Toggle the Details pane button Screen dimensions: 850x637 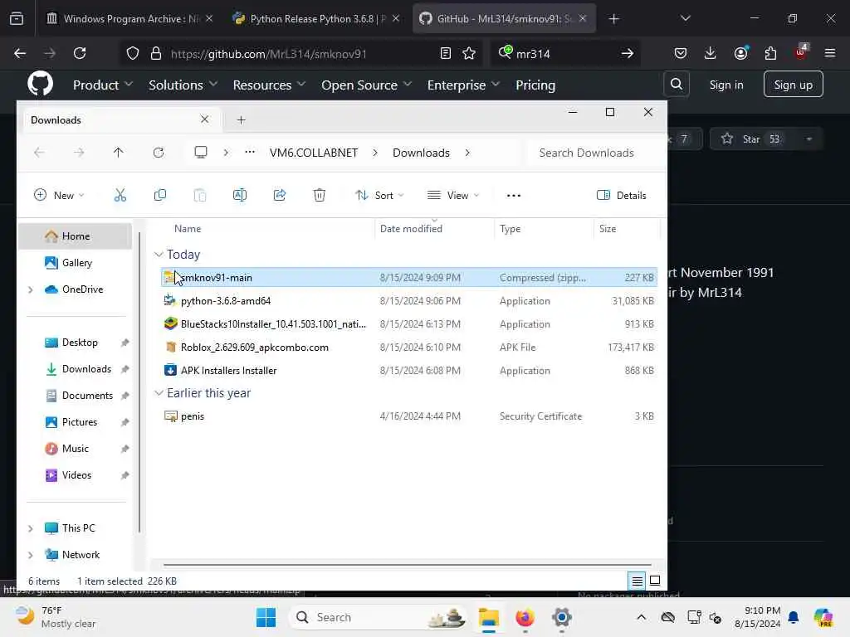pyautogui.click(x=621, y=196)
